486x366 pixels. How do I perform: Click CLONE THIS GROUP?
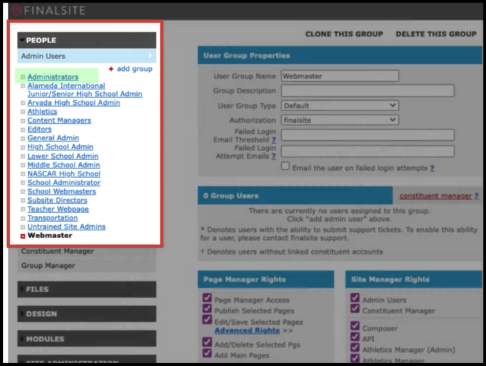pyautogui.click(x=344, y=34)
